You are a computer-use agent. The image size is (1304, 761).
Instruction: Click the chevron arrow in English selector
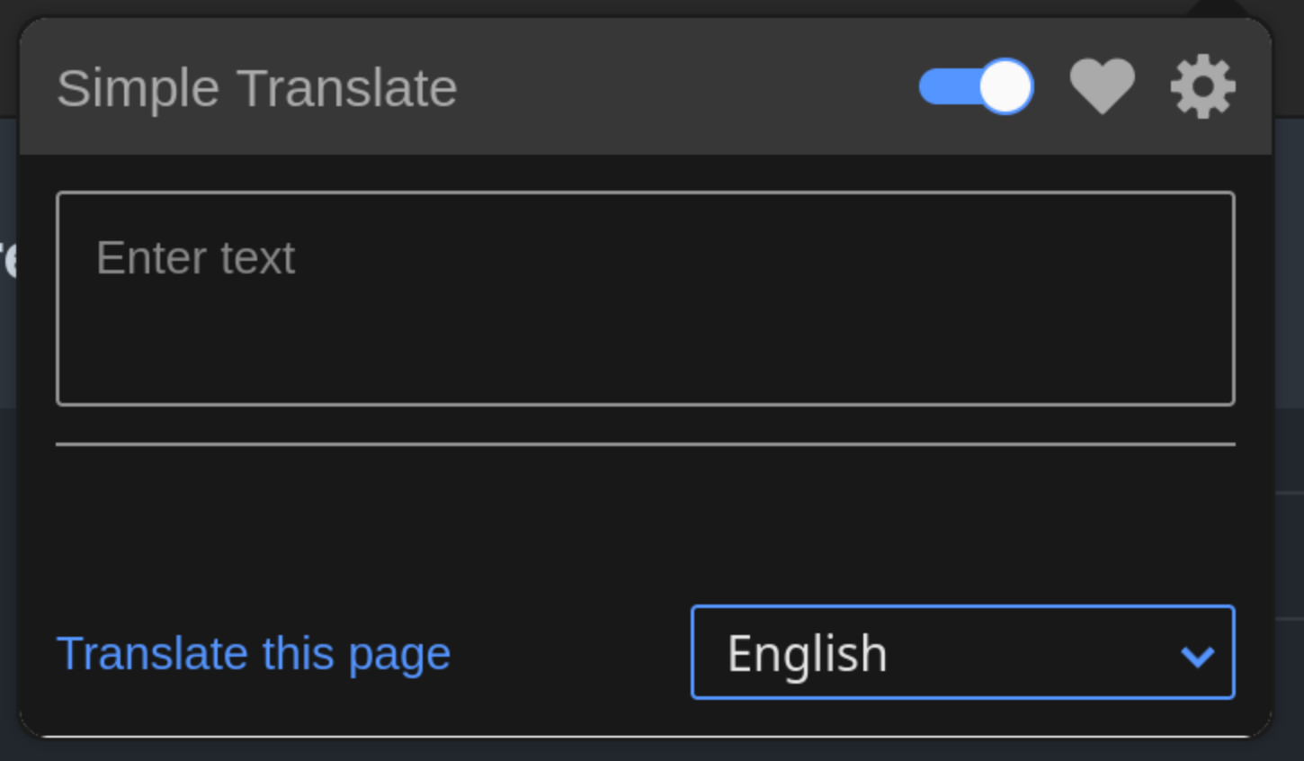[1197, 656]
